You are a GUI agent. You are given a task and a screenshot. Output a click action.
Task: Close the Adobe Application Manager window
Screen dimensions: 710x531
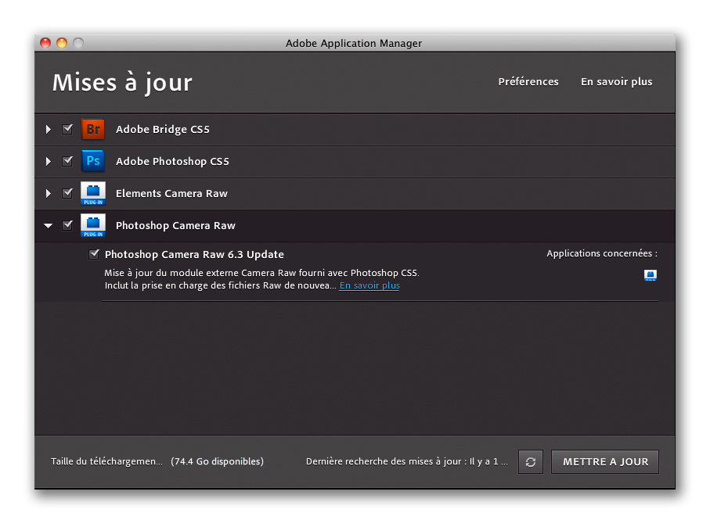tap(45, 43)
